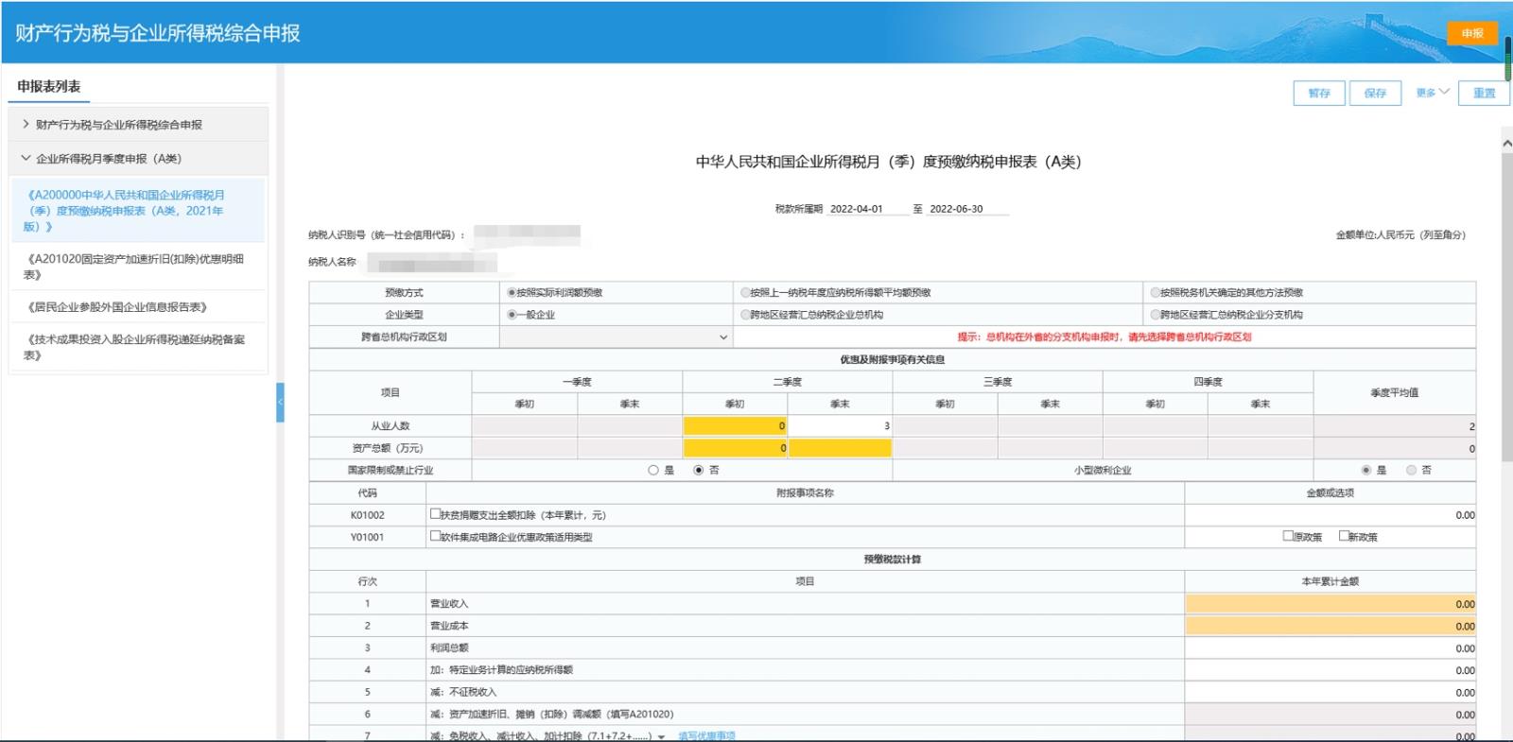Tick the 新政策 checkbox
1513x742 pixels.
coord(1344,536)
